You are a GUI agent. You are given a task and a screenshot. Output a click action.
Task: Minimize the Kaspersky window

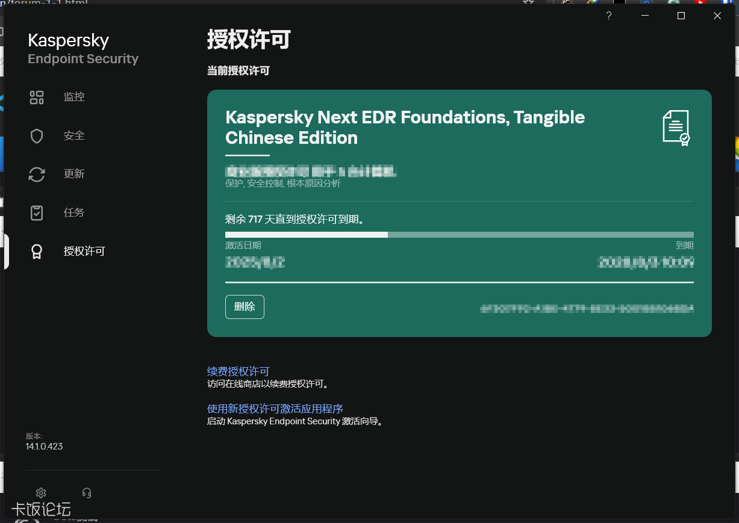point(645,16)
